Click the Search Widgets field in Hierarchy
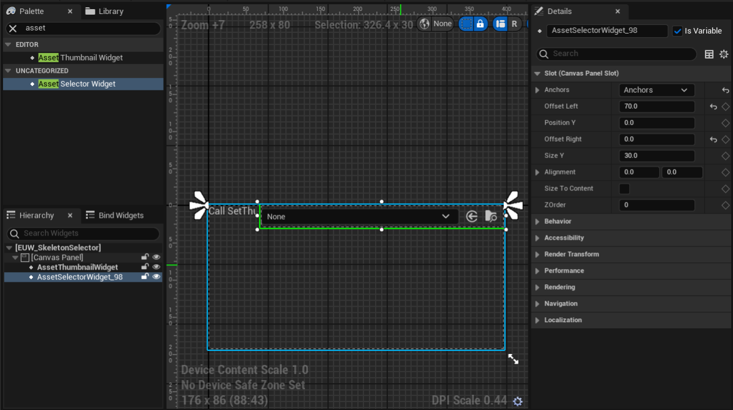Screen dimensions: 733x410 pos(82,233)
